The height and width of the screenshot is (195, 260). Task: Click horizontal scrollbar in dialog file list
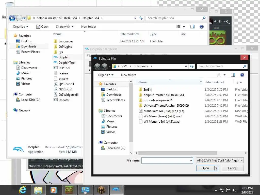(177, 153)
